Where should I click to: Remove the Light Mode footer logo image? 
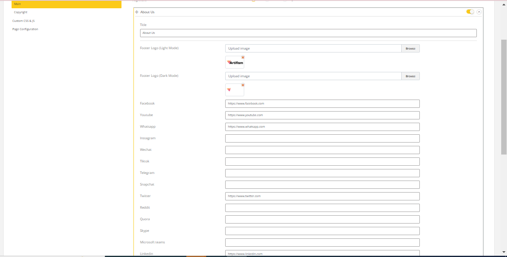coord(243,57)
